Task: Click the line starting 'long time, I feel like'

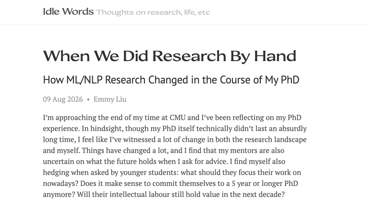Action: pyautogui.click(x=175, y=139)
